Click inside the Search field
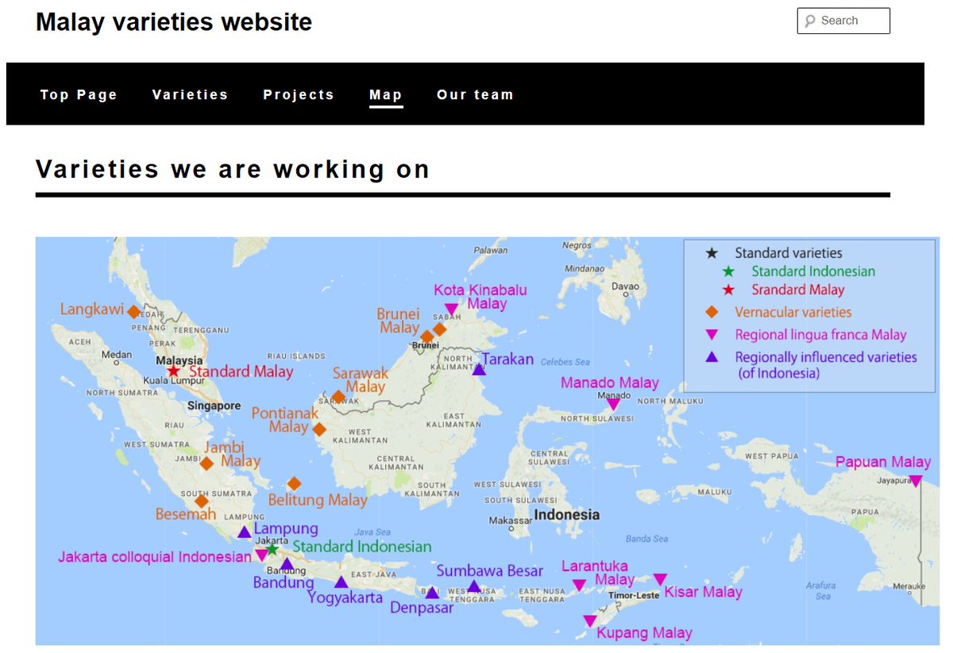Screen dimensions: 953x653 click(x=843, y=21)
